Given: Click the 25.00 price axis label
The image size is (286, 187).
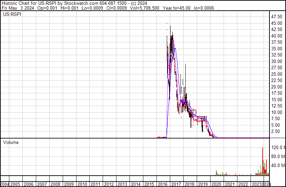Looking at the screenshot, I should click(277, 74).
